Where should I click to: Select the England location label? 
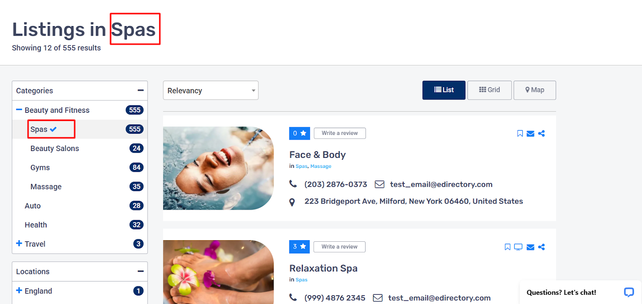coord(38,291)
